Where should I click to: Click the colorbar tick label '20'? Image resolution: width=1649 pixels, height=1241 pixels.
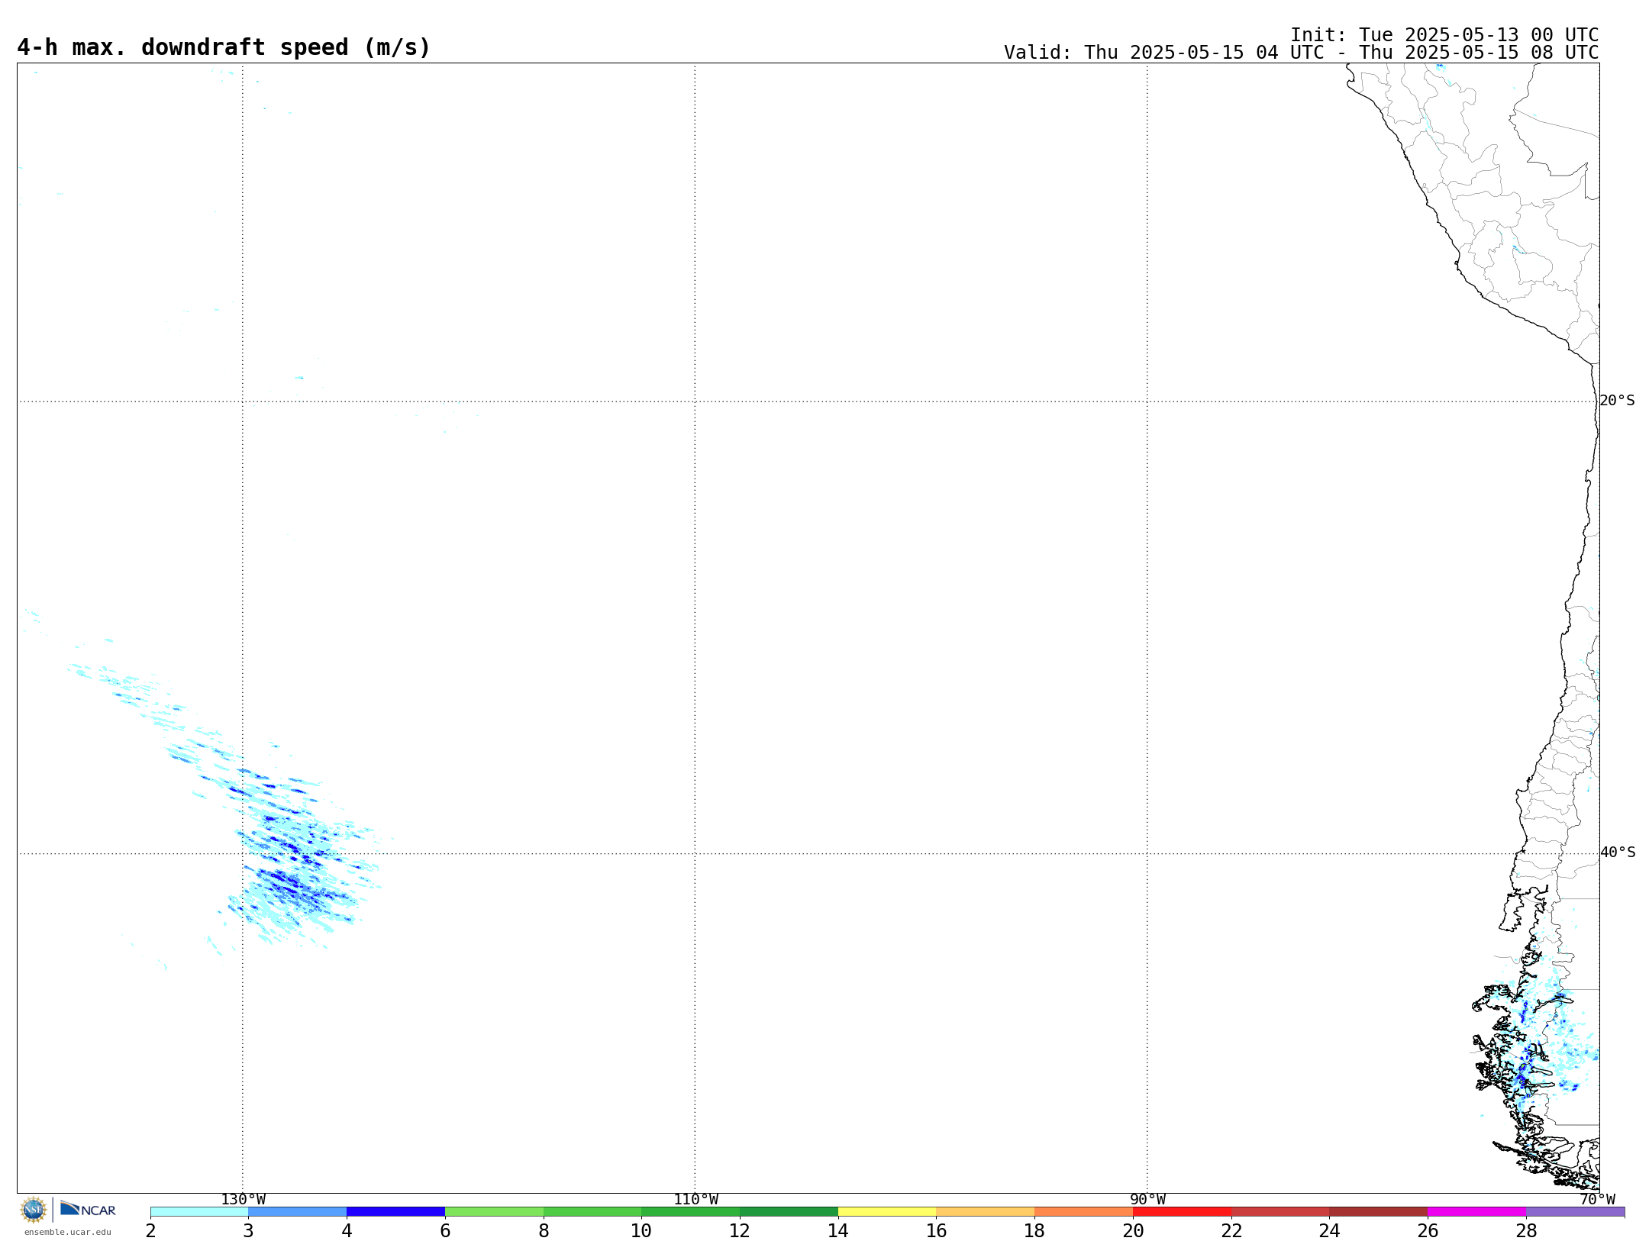[1133, 1230]
